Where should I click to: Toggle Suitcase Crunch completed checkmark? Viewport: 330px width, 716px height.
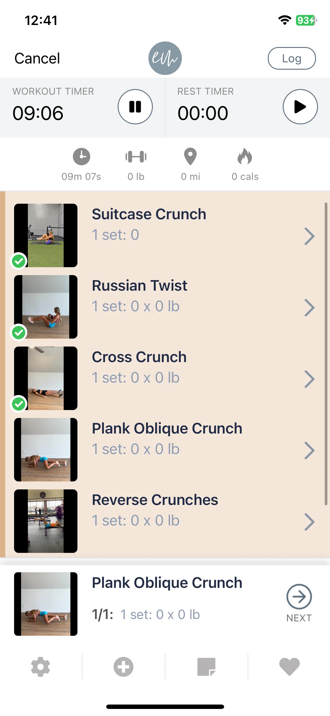(19, 261)
